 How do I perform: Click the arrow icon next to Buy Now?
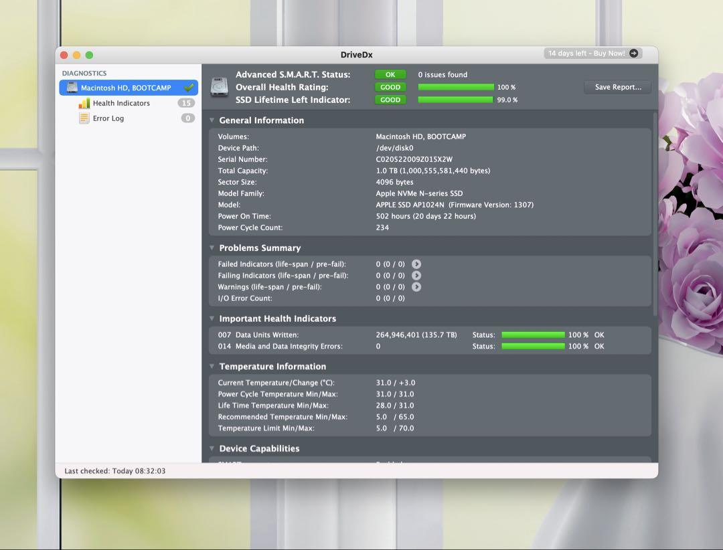634,54
